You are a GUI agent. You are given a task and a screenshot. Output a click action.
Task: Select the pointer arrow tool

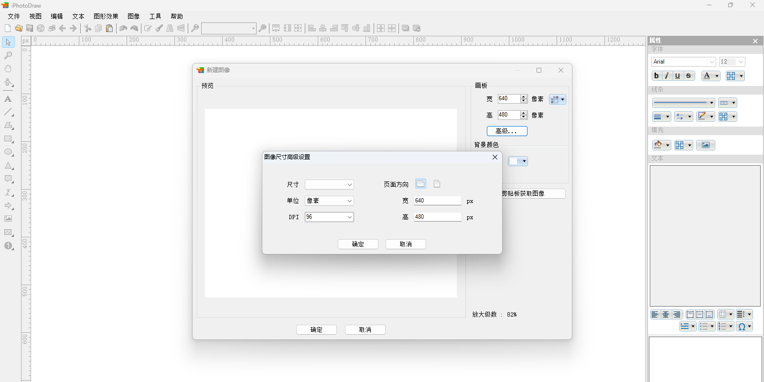(8, 42)
